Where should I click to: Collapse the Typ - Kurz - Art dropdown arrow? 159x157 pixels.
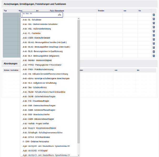tap(60, 15)
